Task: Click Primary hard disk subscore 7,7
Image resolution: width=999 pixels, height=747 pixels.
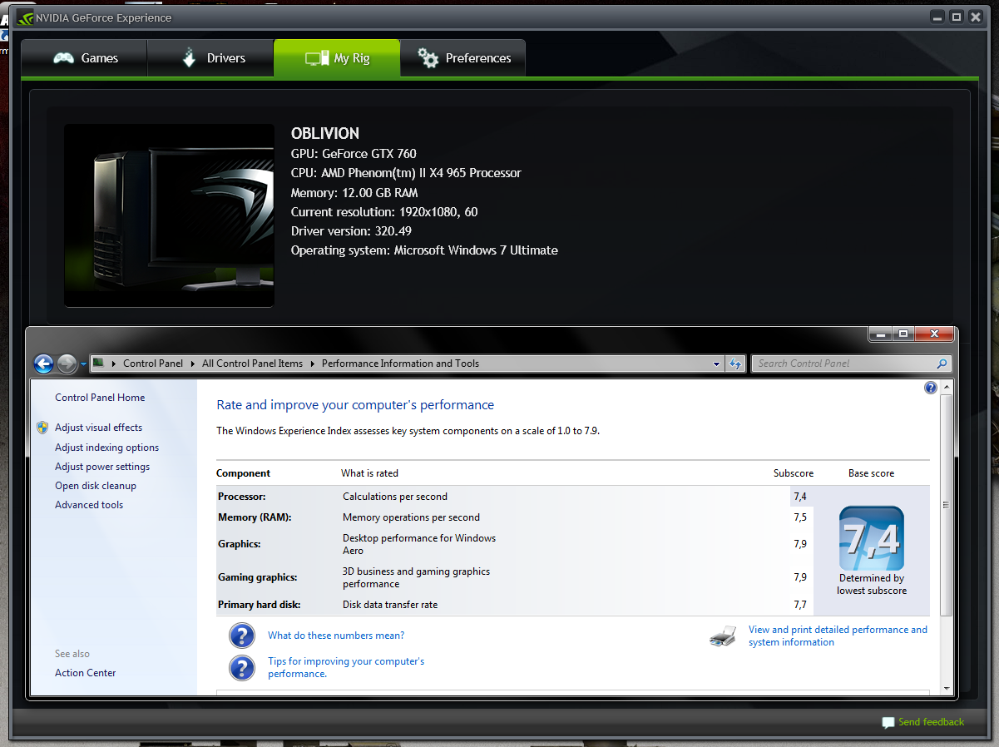Action: [800, 605]
